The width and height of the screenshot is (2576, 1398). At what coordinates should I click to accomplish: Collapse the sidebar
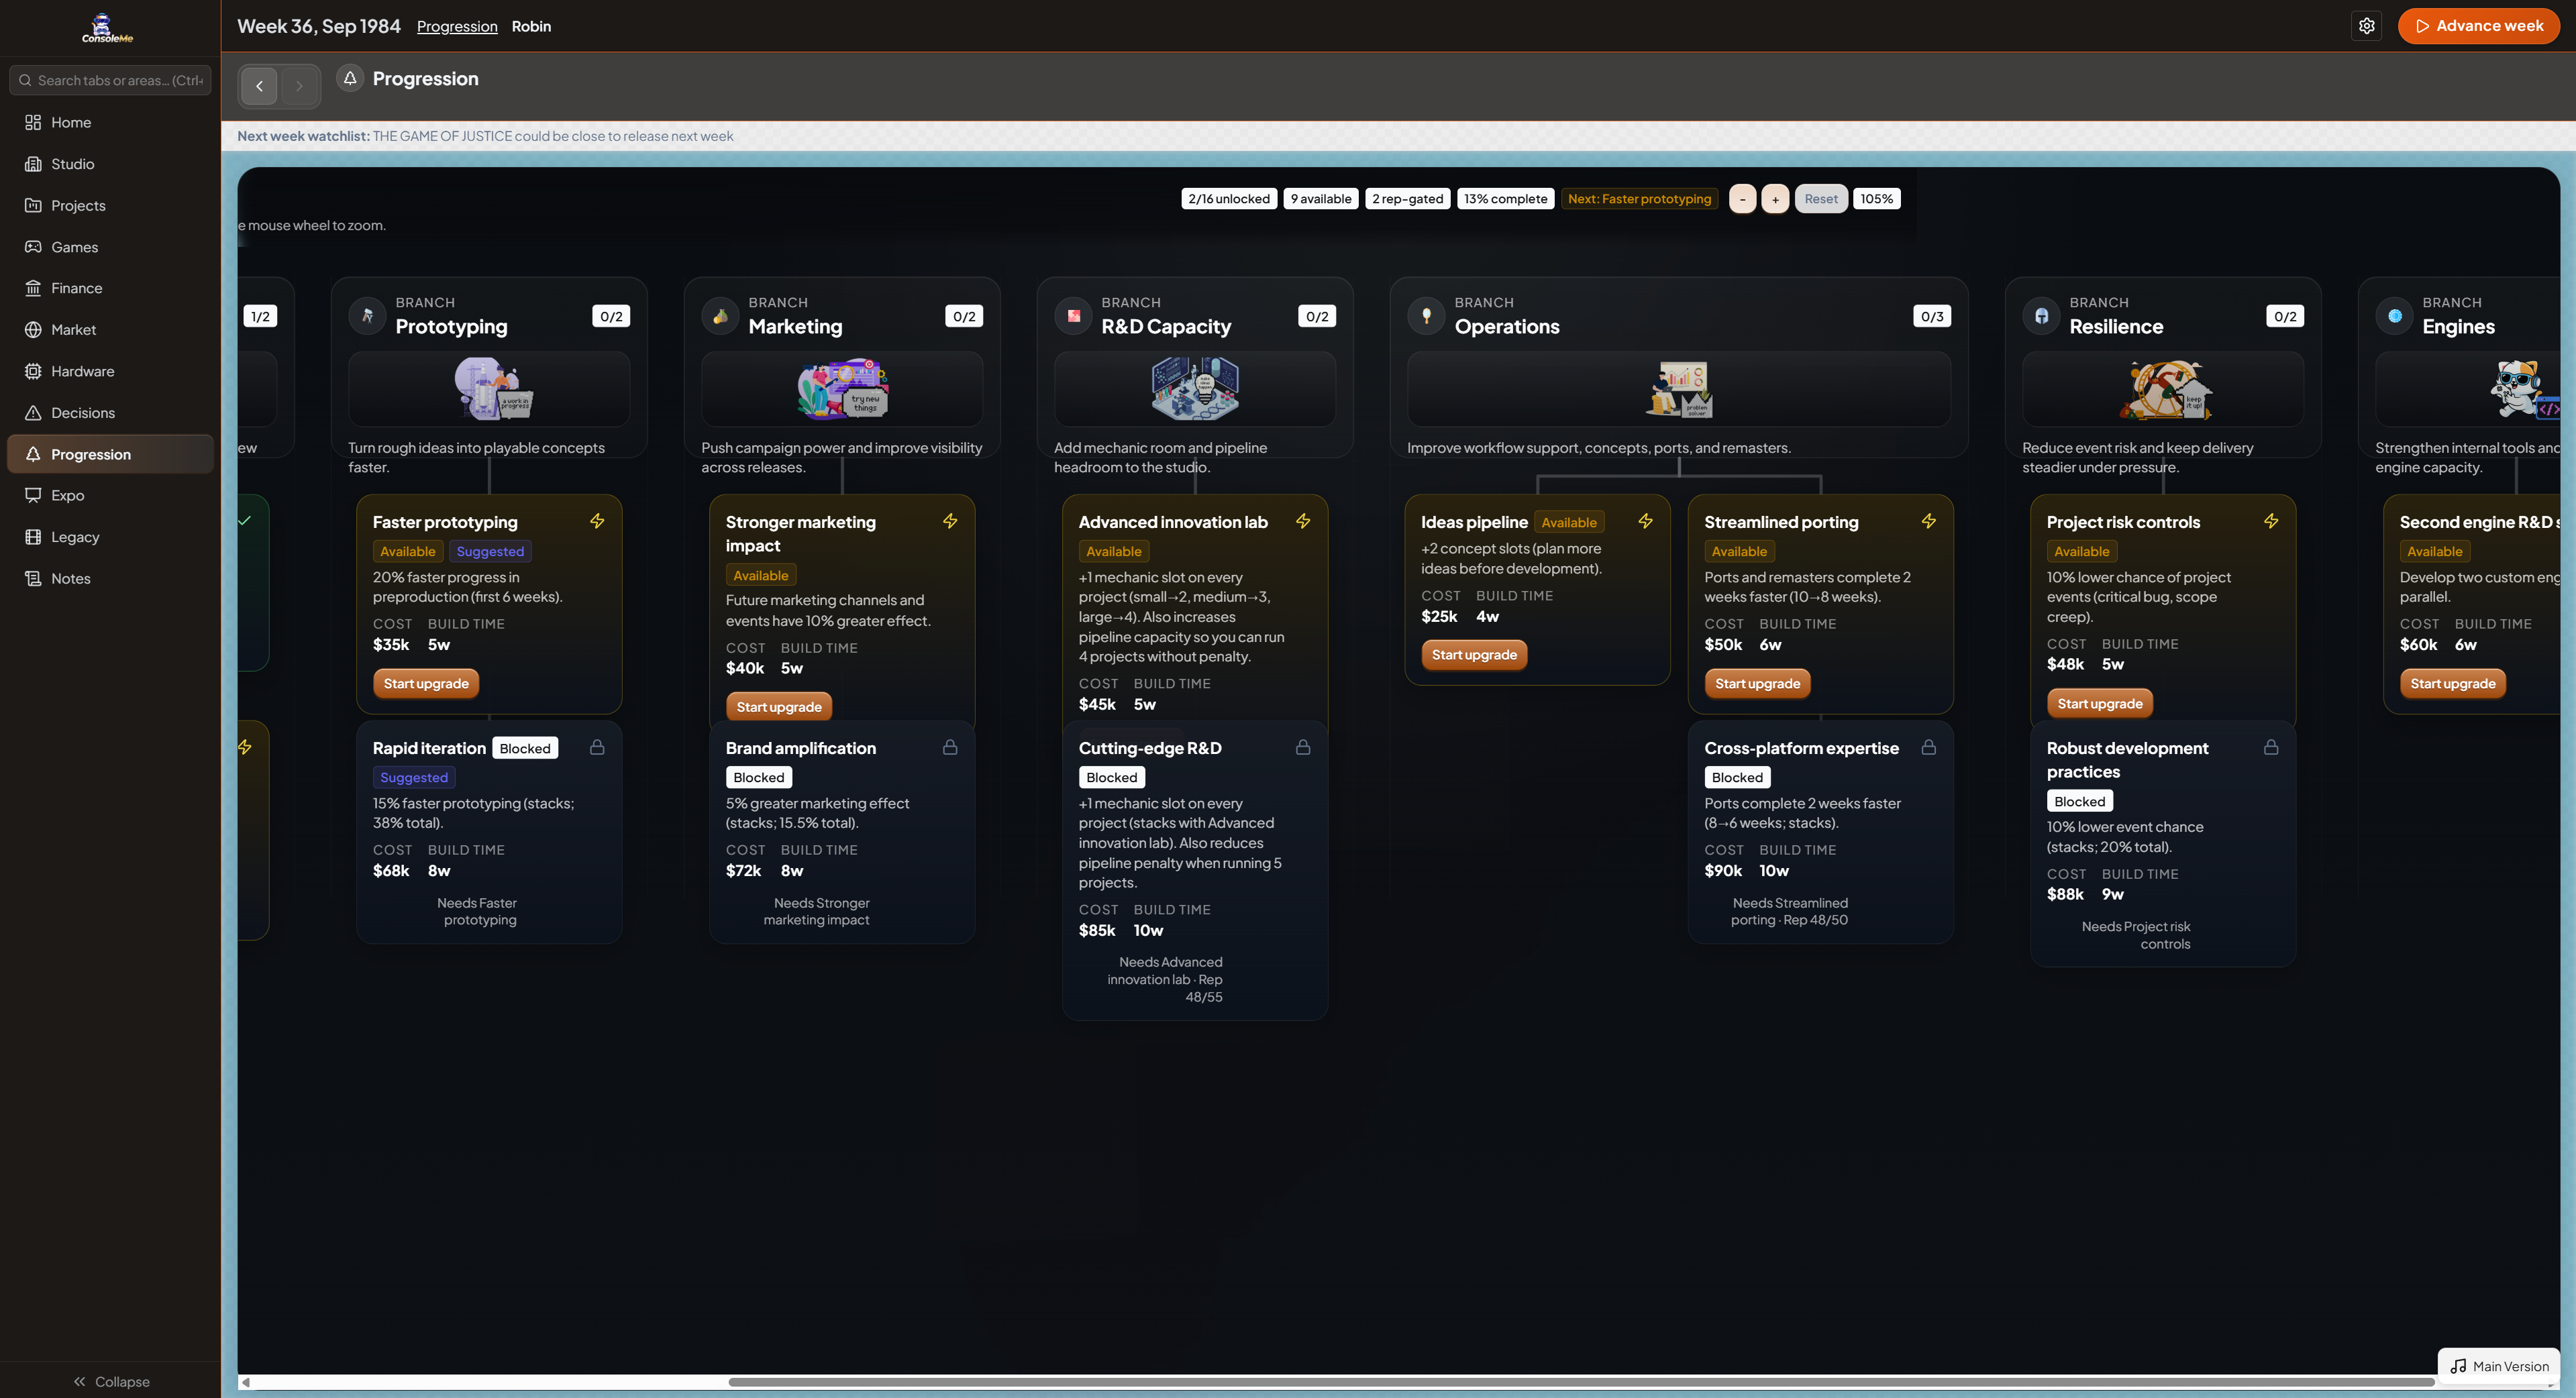point(110,1381)
